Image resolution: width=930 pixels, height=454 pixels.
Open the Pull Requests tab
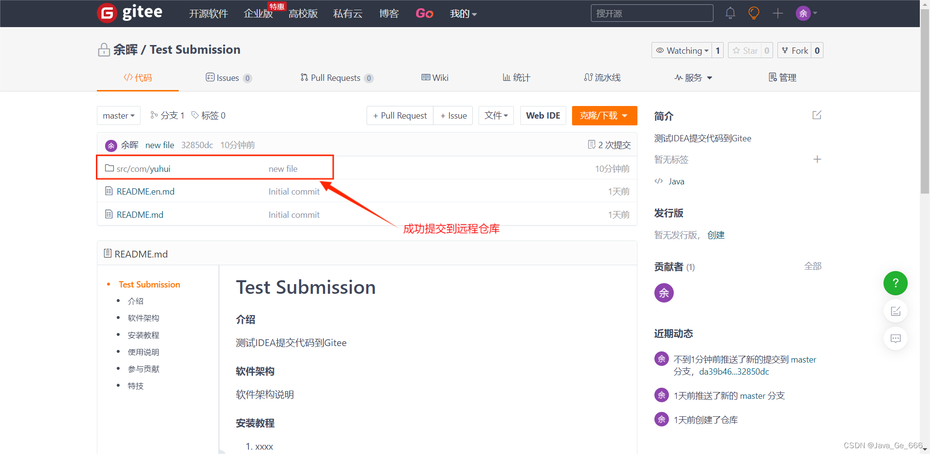click(x=337, y=77)
